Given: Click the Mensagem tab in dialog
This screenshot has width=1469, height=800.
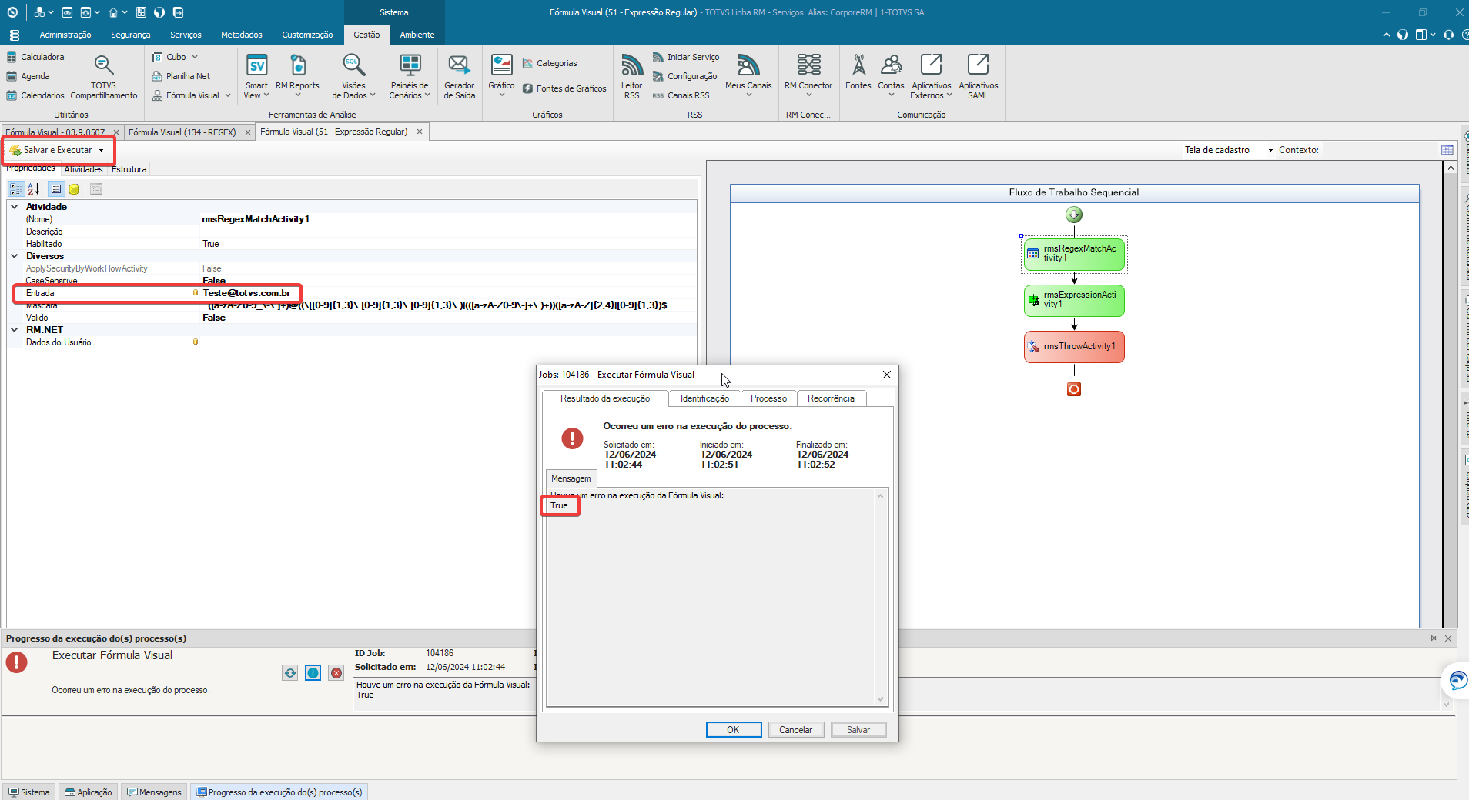Looking at the screenshot, I should pyautogui.click(x=571, y=478).
